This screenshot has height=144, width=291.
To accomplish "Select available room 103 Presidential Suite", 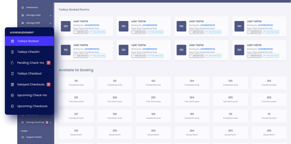I will coord(153,83).
